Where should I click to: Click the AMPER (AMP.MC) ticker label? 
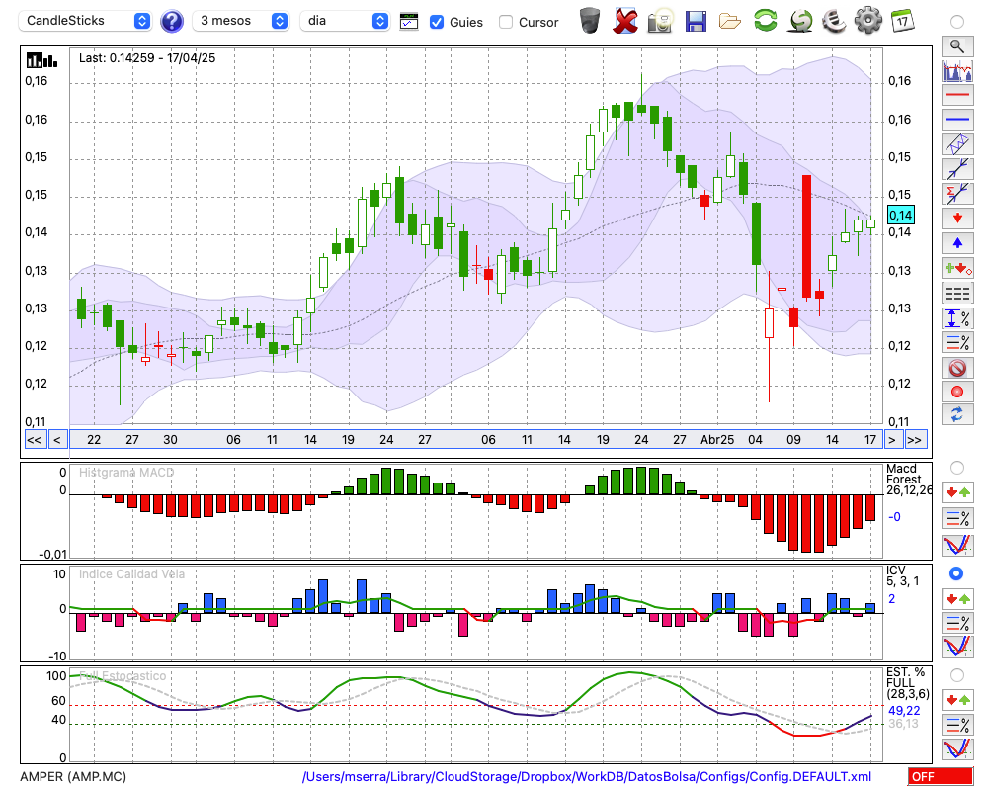coord(73,776)
